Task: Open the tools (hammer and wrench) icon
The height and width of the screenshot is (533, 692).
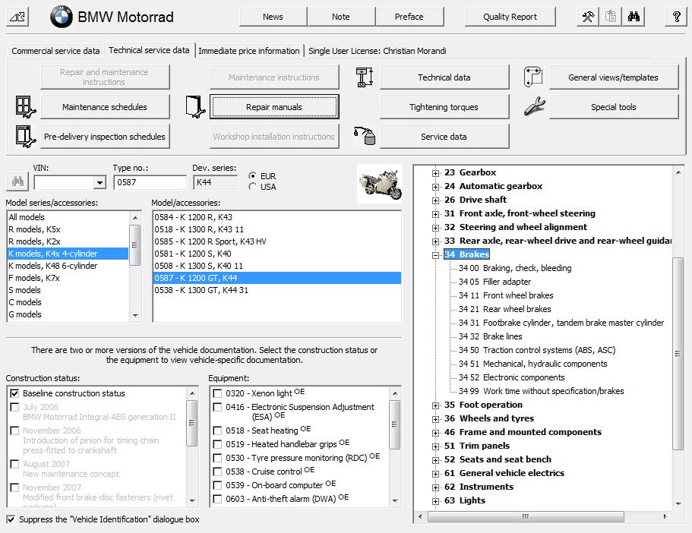Action: pyautogui.click(x=588, y=17)
